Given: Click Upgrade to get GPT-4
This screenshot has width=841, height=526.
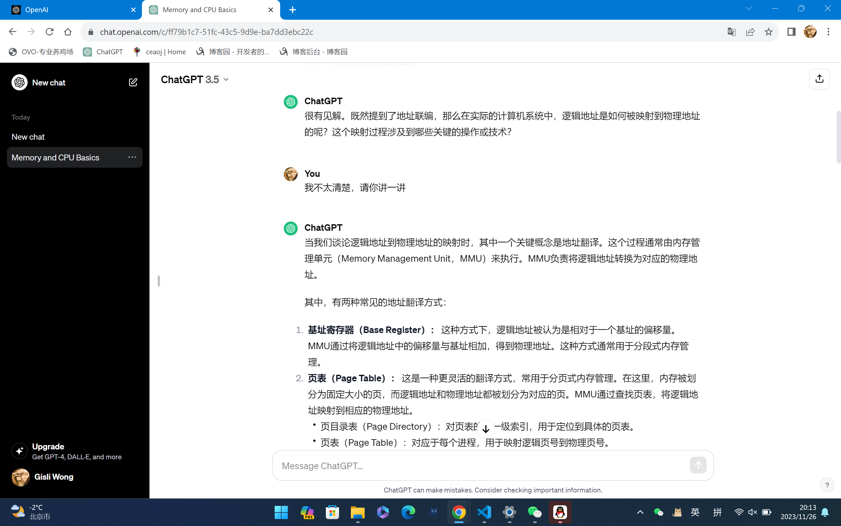Looking at the screenshot, I should (75, 451).
